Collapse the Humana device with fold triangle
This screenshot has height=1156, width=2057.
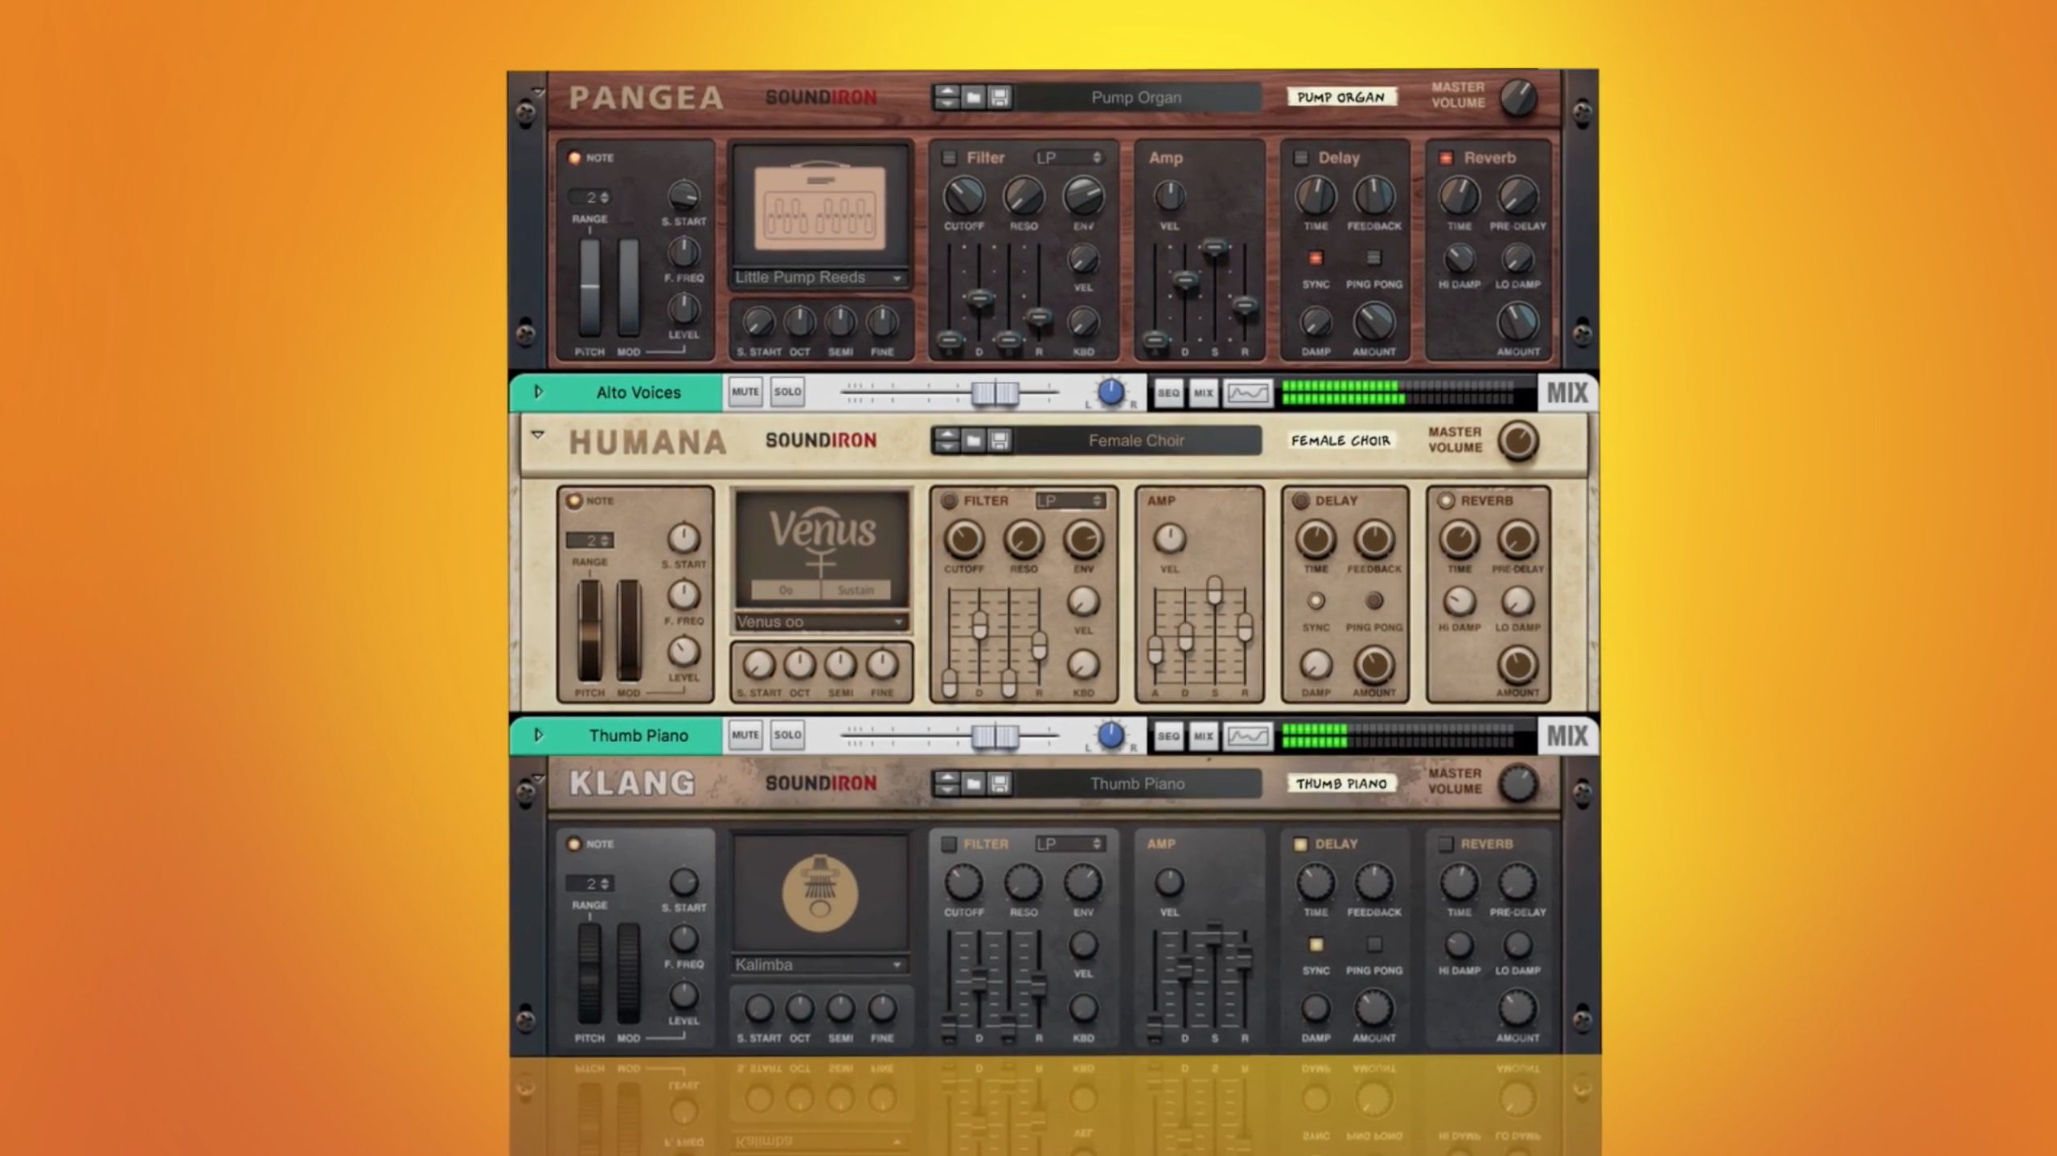coord(538,435)
